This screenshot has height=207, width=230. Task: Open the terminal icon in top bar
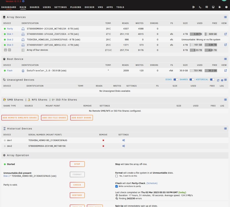tap(200, 7)
